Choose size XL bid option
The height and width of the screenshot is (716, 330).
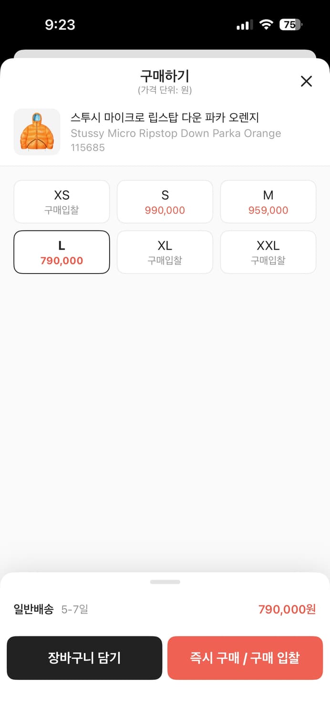pyautogui.click(x=165, y=252)
